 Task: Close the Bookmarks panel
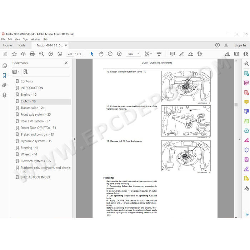(66, 63)
